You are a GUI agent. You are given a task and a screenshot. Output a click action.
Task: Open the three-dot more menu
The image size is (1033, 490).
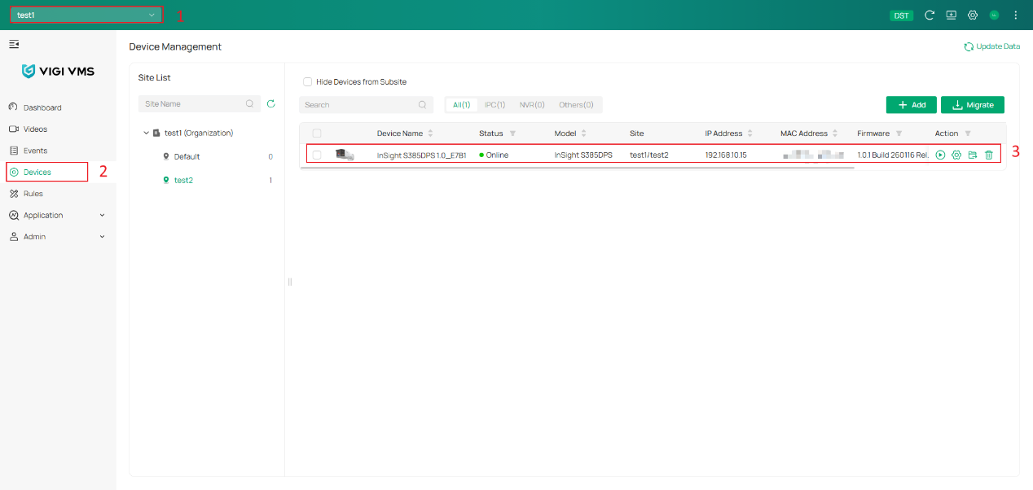pyautogui.click(x=1015, y=15)
